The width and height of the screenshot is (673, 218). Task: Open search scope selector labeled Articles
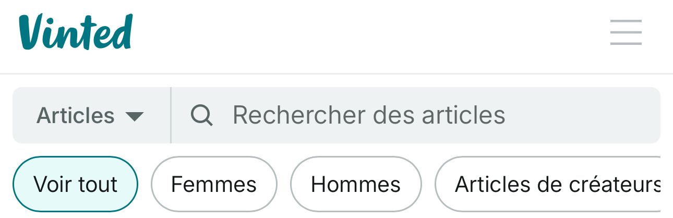[x=91, y=115]
